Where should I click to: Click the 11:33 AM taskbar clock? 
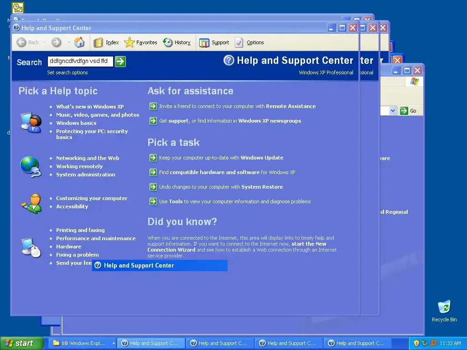pyautogui.click(x=450, y=343)
